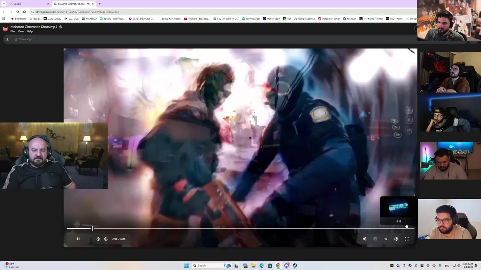The height and width of the screenshot is (270, 481).
Task: Seek to end of video timeline
Action: [x=413, y=228]
